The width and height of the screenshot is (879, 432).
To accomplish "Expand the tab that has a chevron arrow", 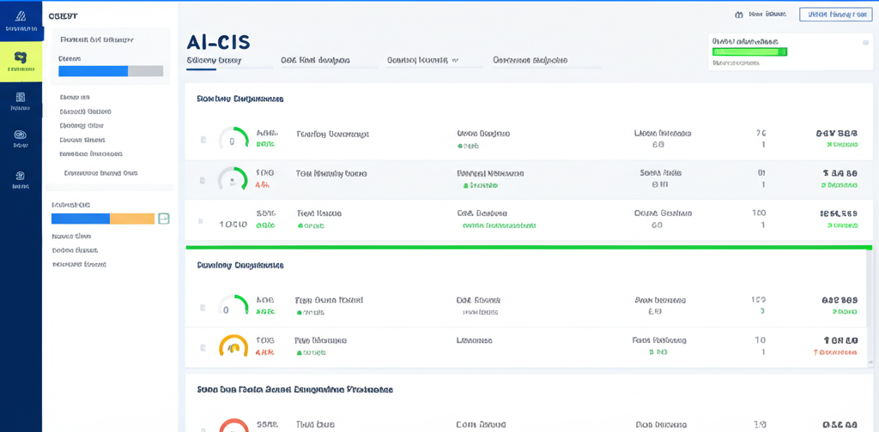I will pos(421,59).
